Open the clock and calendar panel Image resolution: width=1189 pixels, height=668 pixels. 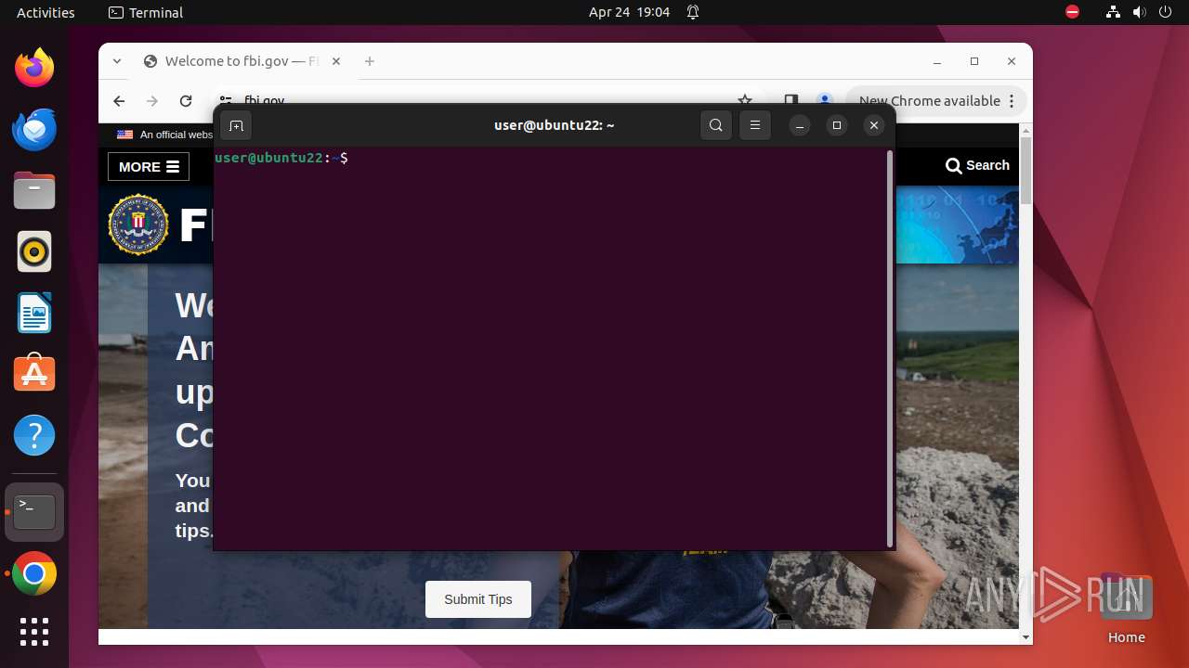coord(629,13)
